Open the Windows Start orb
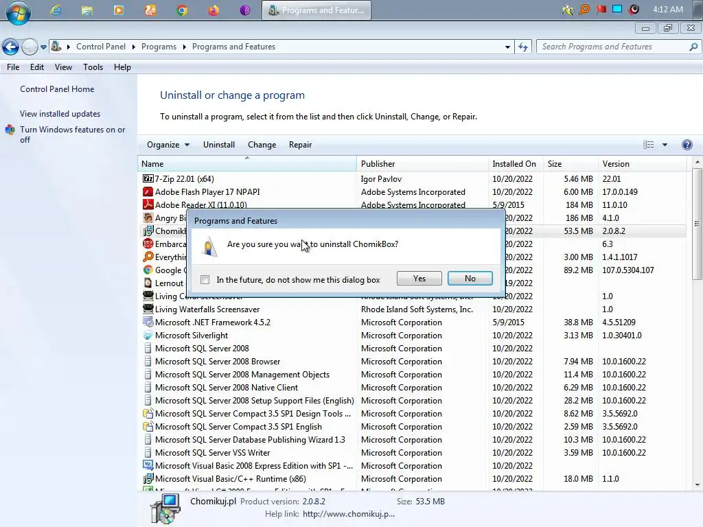703x527 pixels. 18,12
